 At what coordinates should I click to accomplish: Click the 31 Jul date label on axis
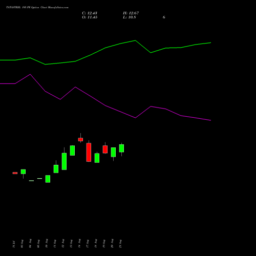14,244
